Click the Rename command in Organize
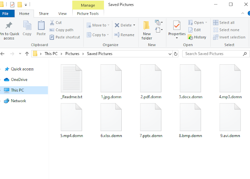The width and height of the screenshot is (250, 179). click(125, 35)
